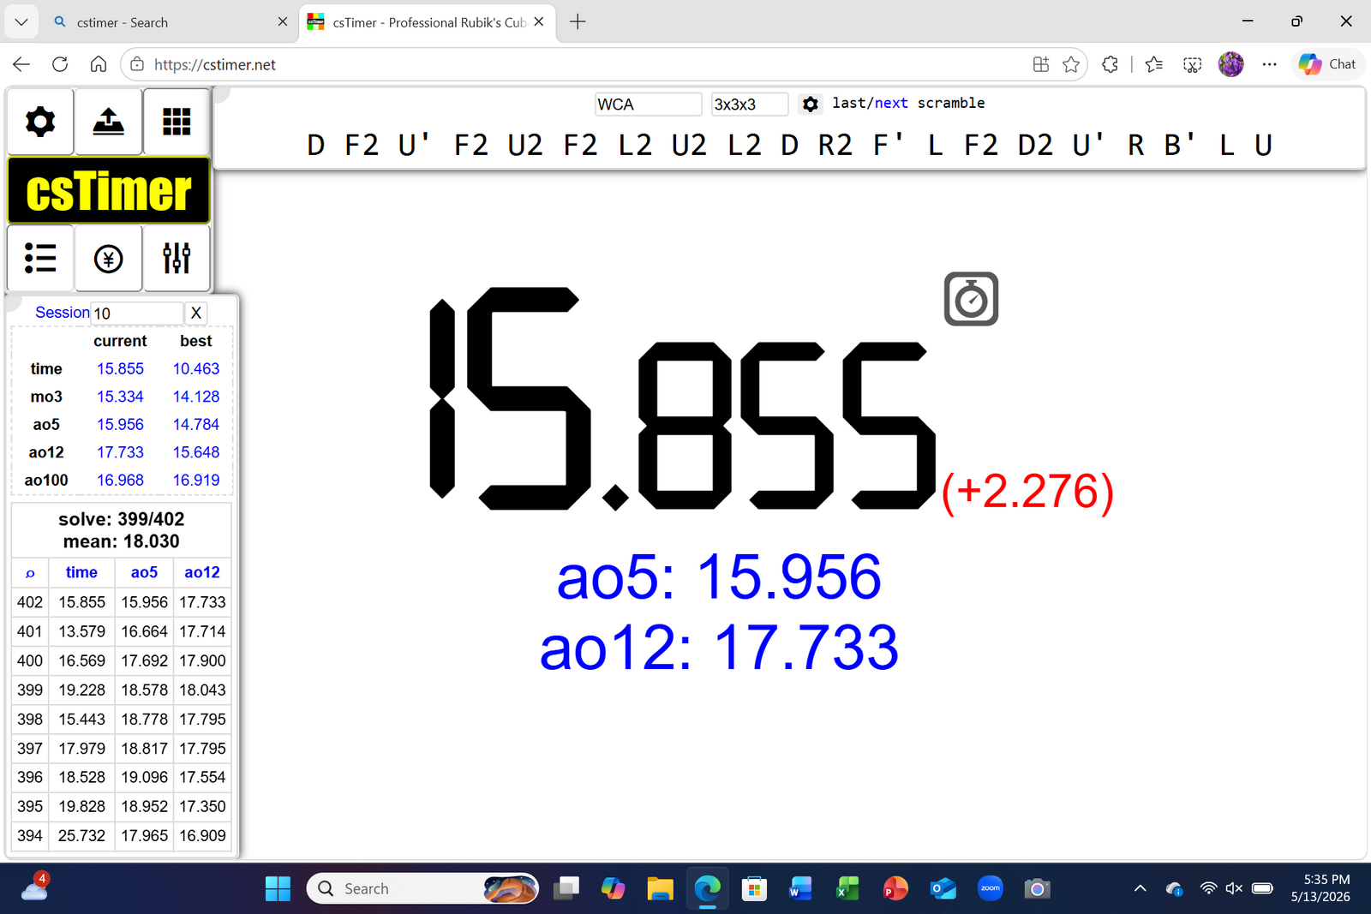The width and height of the screenshot is (1371, 914).
Task: Click the address bar URL
Action: coord(215,64)
